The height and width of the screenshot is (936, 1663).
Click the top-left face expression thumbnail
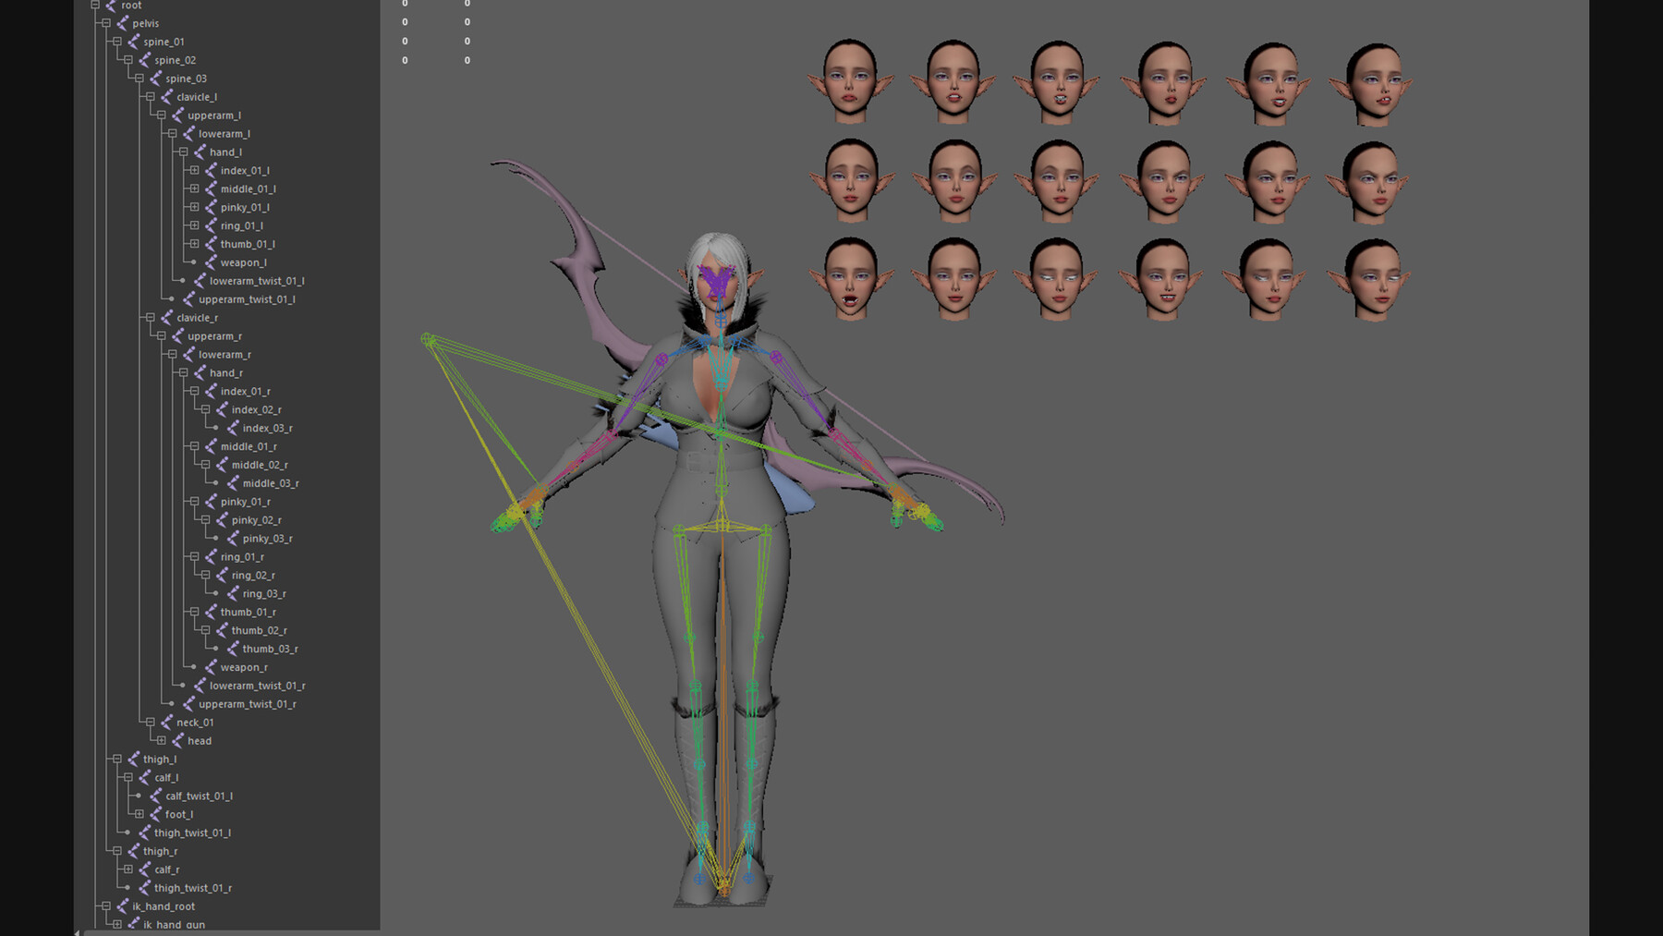coord(850,79)
